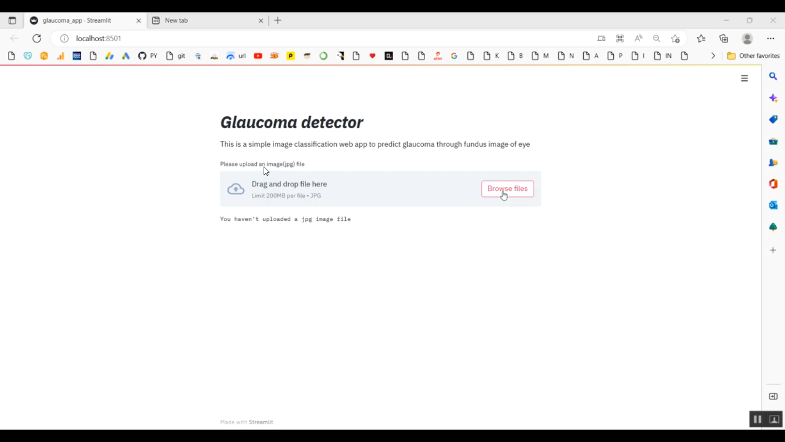
Task: Open the url bookmark
Action: [x=236, y=56]
